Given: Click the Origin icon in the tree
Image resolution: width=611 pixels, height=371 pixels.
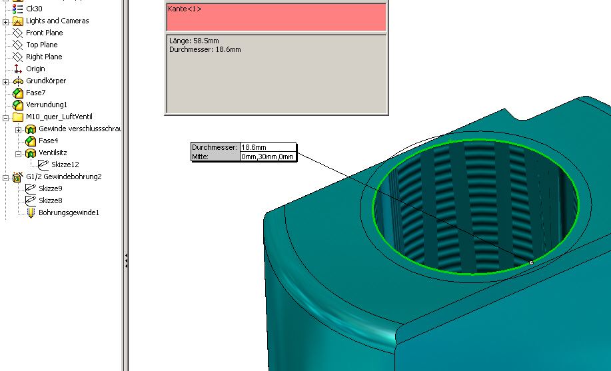Looking at the screenshot, I should [17, 69].
